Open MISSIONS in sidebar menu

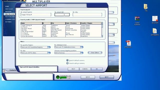point(8,11)
